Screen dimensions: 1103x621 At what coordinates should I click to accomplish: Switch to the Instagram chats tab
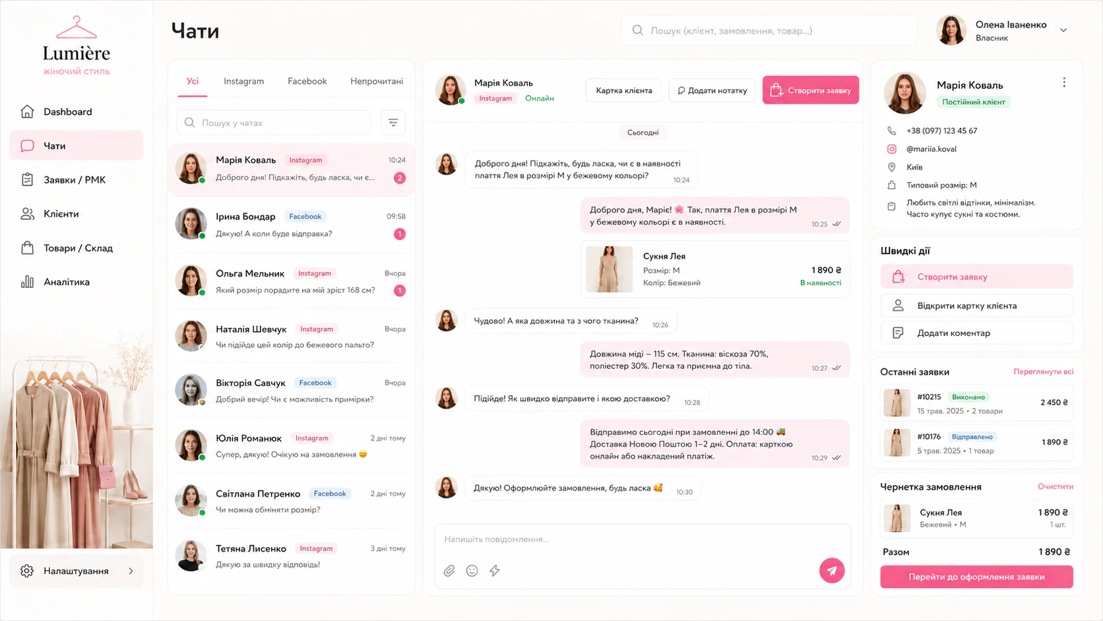click(x=243, y=81)
